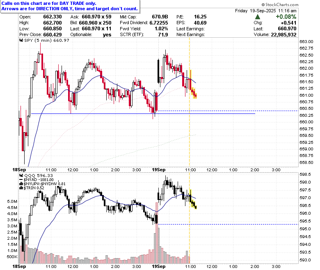The image size is (320, 270).
Task: Click the line legend icon before $NYAD
Action: pyautogui.click(x=21, y=180)
